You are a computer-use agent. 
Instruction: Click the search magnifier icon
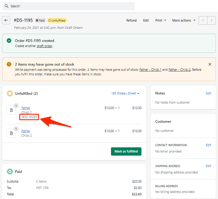point(6,6)
